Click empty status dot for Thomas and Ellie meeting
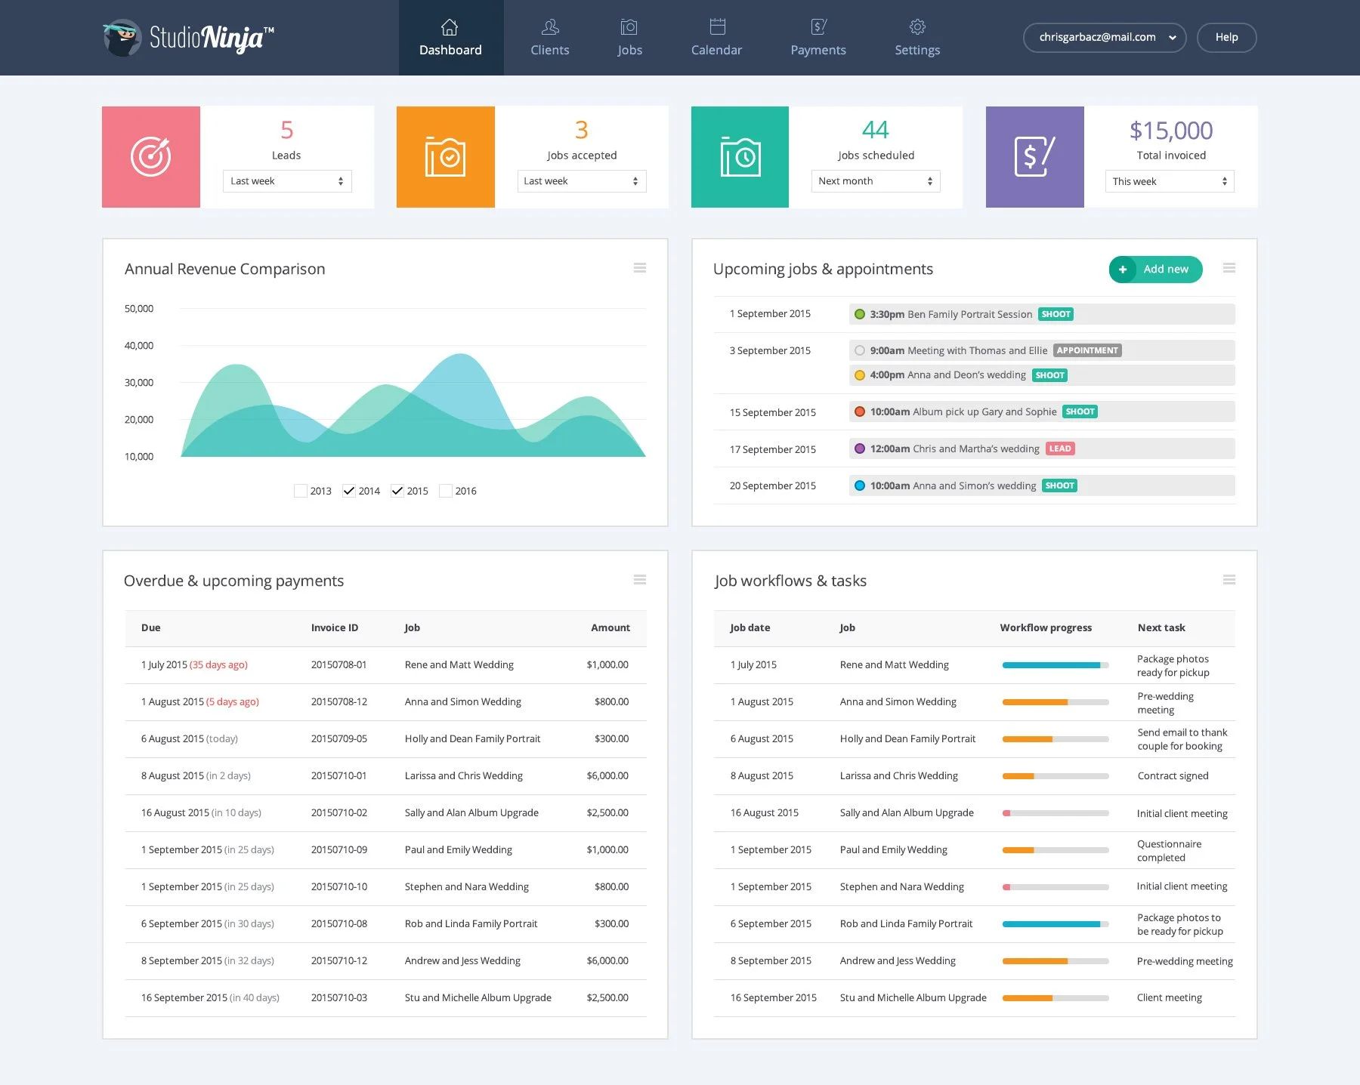The image size is (1360, 1085). [860, 350]
